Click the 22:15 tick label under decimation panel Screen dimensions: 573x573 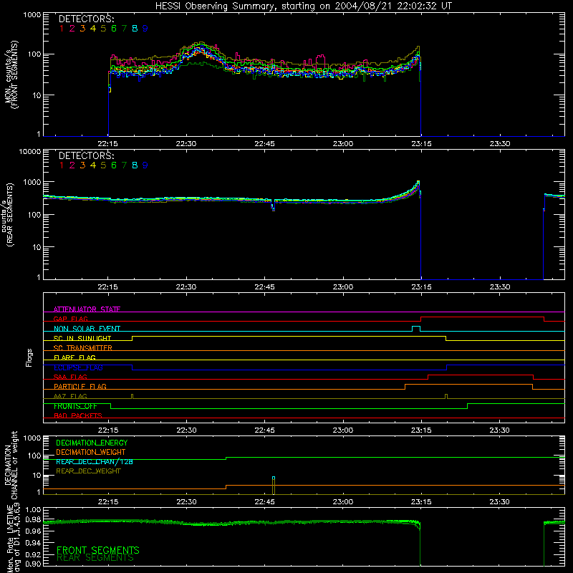[x=108, y=502]
